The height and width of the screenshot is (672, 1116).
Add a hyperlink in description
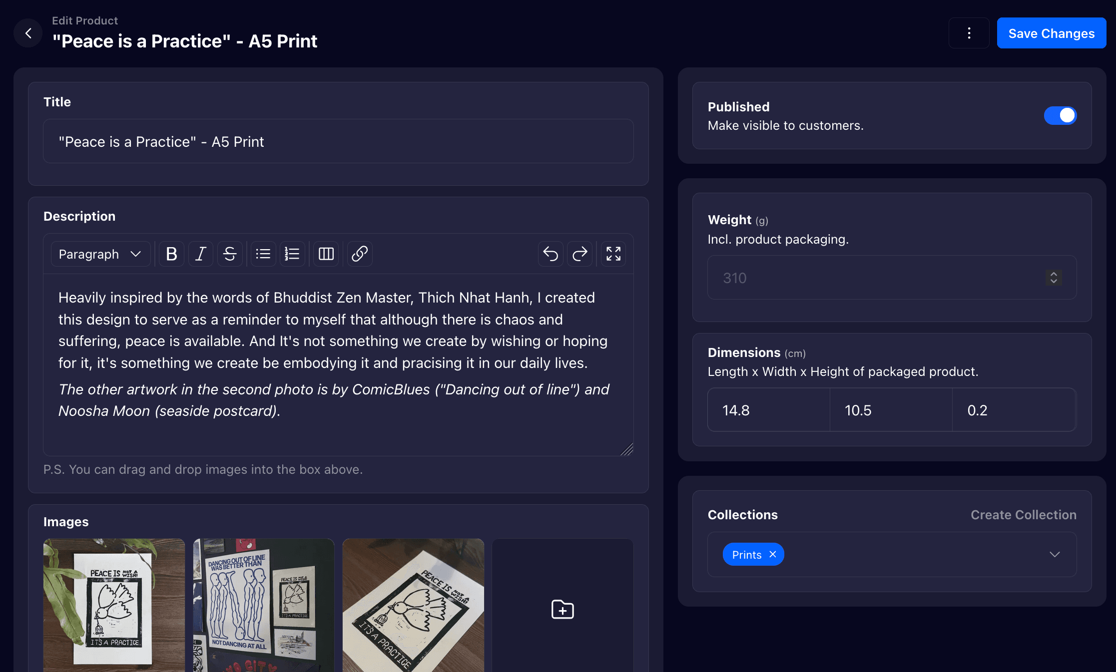click(360, 254)
